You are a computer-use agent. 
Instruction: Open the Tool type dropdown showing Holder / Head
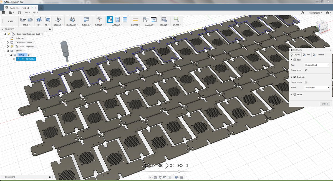[x=317, y=65]
